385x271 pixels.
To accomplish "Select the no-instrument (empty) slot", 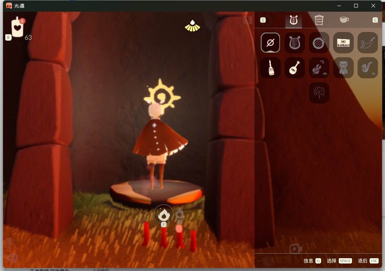I will (x=270, y=43).
